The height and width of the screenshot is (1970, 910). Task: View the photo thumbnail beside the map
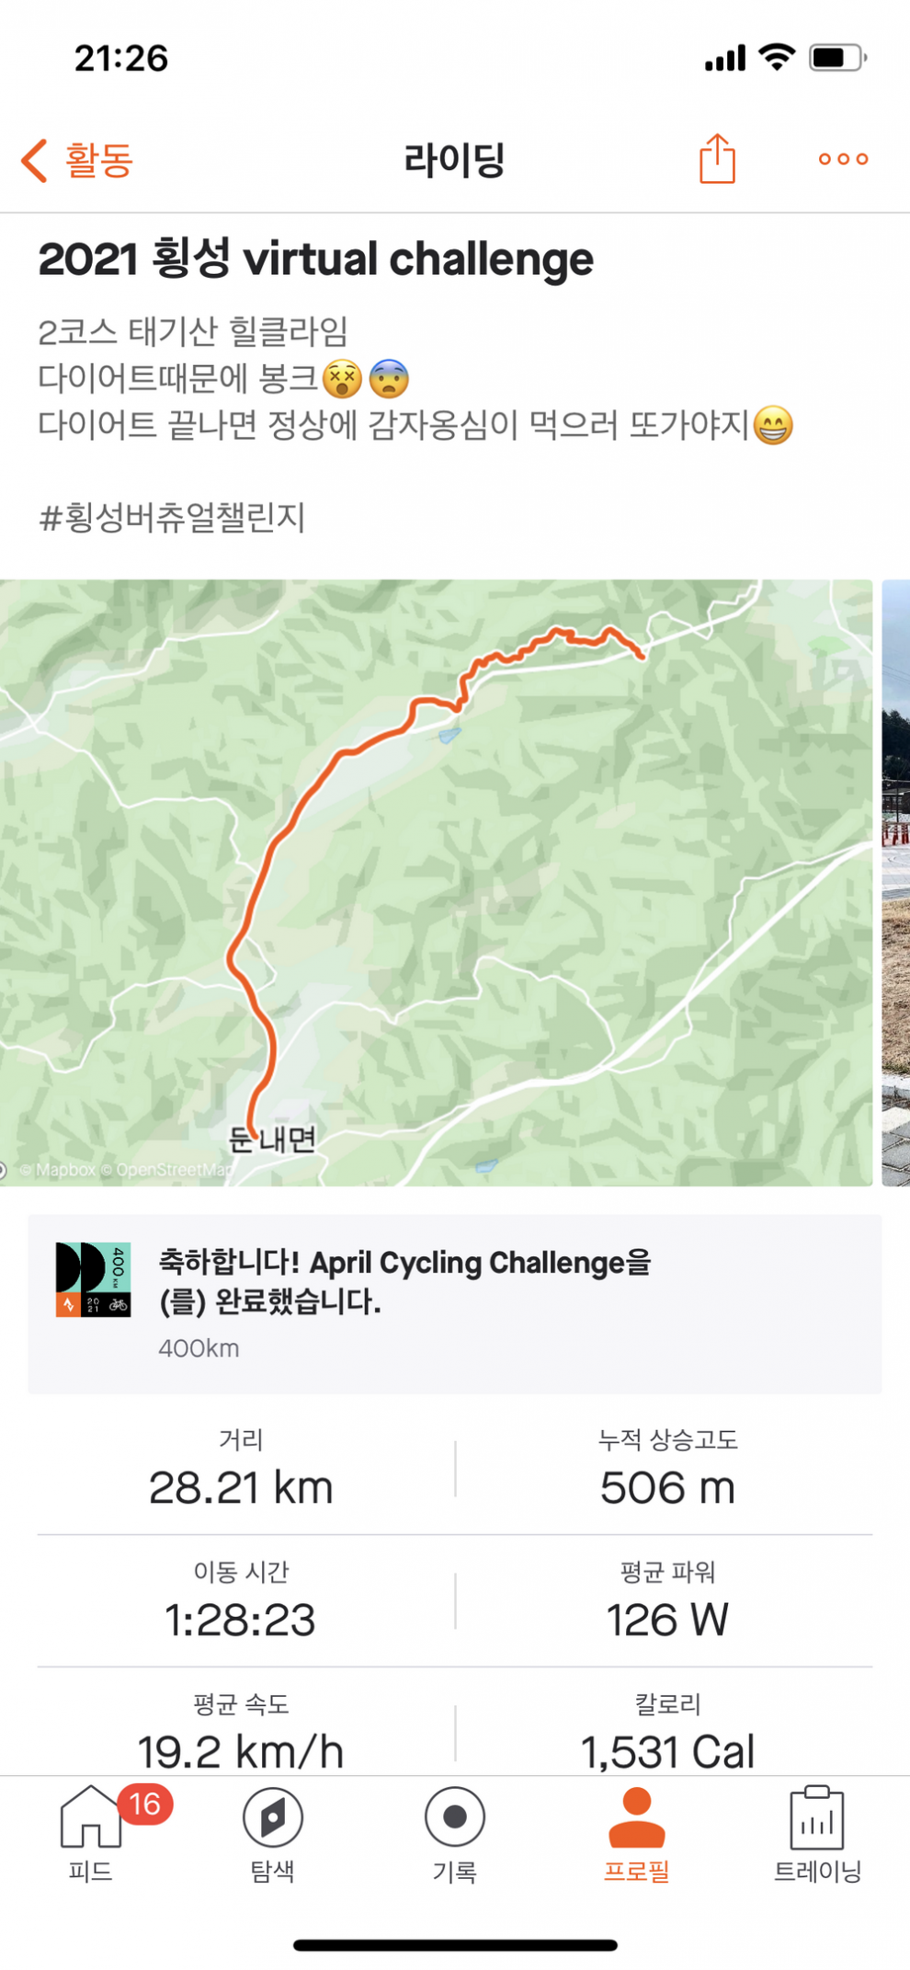[896, 881]
